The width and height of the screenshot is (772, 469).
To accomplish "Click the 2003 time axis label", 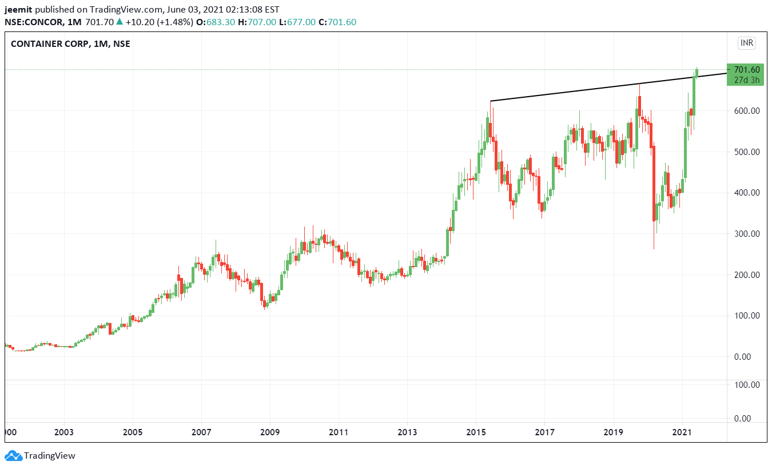I will pos(64,432).
